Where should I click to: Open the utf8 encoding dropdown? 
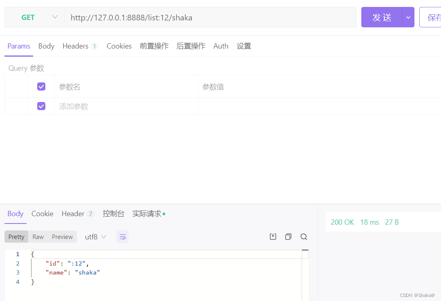tap(96, 237)
